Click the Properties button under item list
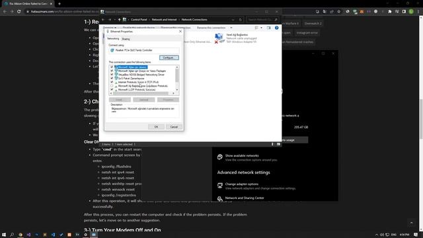The width and height of the screenshot is (423, 238). coord(168,100)
